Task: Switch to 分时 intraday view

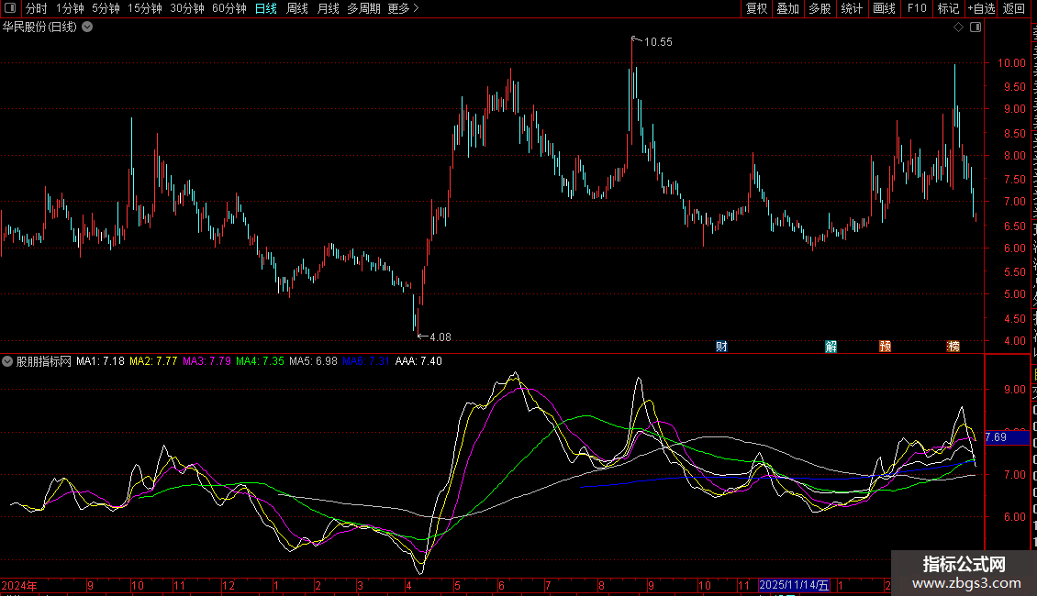Action: 37,8
